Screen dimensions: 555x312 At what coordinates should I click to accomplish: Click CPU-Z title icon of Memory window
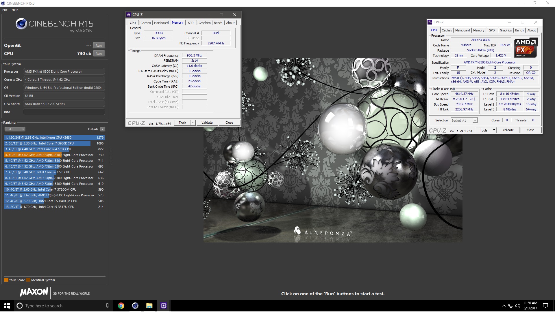[x=129, y=15]
